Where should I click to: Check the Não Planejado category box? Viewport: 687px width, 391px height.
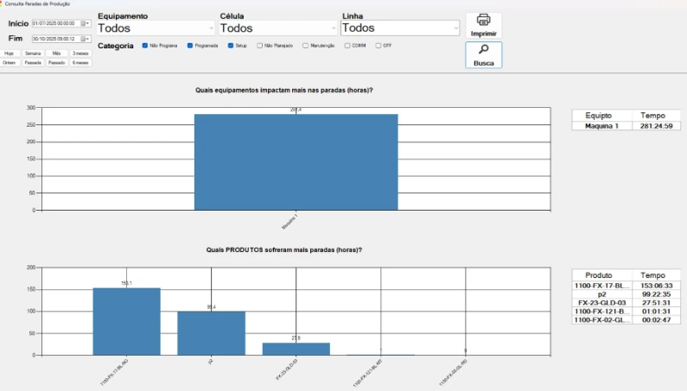[x=260, y=45]
